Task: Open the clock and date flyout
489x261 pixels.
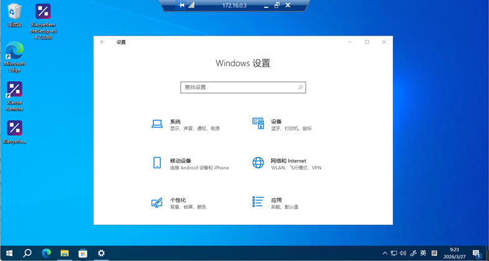Action: click(x=453, y=254)
